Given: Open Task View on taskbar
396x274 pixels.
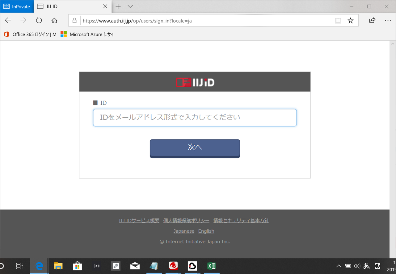Looking at the screenshot, I should tap(19, 266).
